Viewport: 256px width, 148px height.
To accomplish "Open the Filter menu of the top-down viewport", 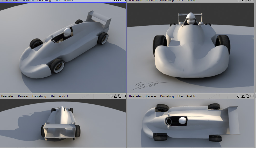I will pos(180,96).
